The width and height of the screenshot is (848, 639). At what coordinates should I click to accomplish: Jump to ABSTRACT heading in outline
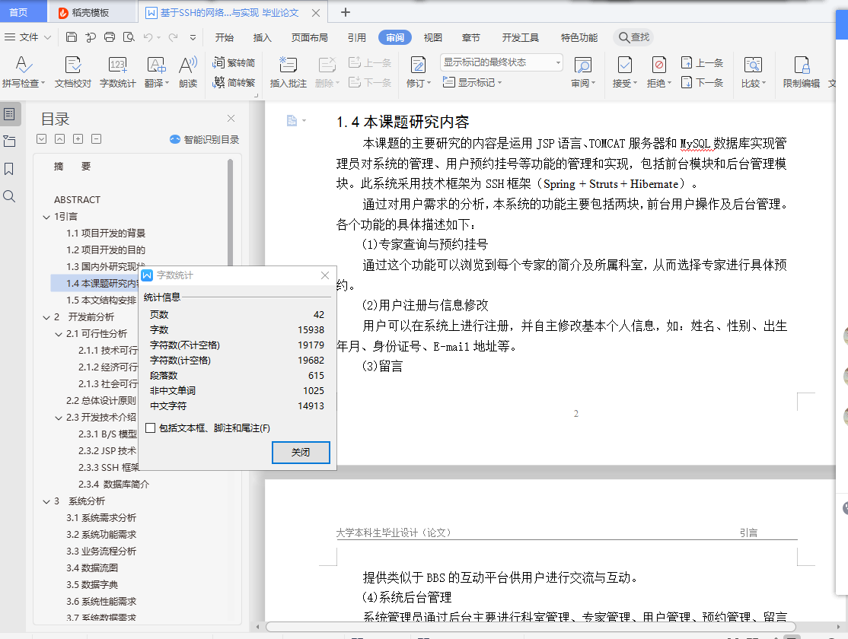click(77, 199)
